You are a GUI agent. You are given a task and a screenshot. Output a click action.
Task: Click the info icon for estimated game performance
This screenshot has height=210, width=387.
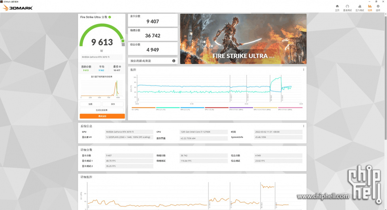[x=174, y=61]
